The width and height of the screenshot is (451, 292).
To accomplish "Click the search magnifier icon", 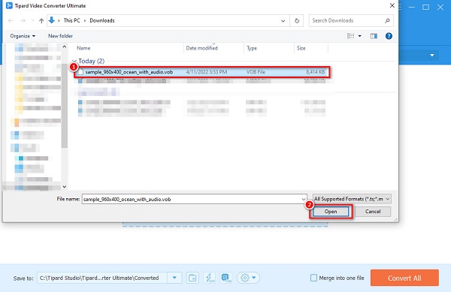I will coord(387,21).
